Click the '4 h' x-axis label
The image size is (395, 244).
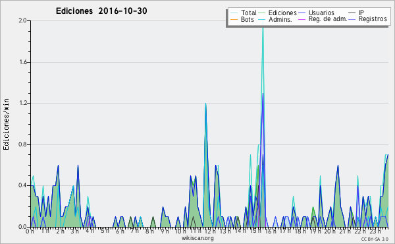90,231
